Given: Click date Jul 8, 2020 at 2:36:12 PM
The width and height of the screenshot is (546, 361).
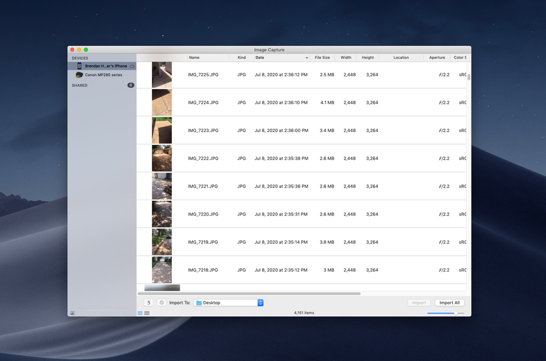Looking at the screenshot, I should [281, 75].
